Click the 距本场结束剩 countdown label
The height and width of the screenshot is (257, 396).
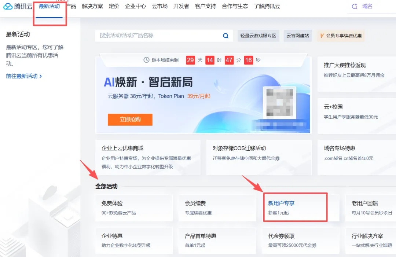[165, 60]
